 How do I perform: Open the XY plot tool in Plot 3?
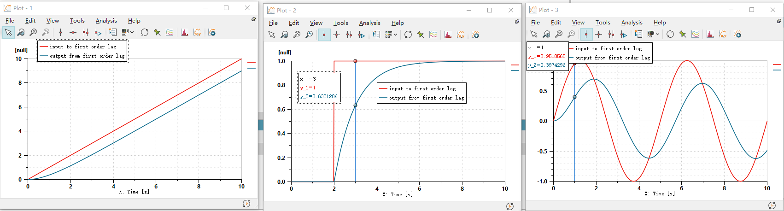(723, 34)
